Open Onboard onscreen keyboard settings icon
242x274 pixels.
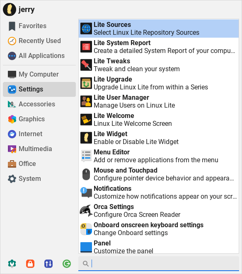86,229
